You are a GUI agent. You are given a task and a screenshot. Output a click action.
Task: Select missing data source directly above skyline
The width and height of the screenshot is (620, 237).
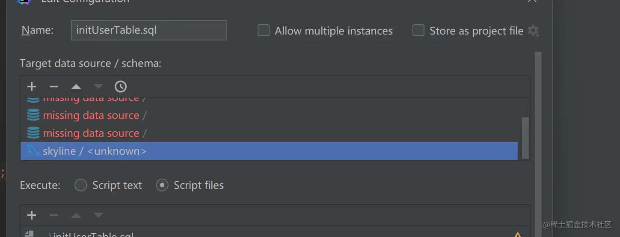(91, 133)
